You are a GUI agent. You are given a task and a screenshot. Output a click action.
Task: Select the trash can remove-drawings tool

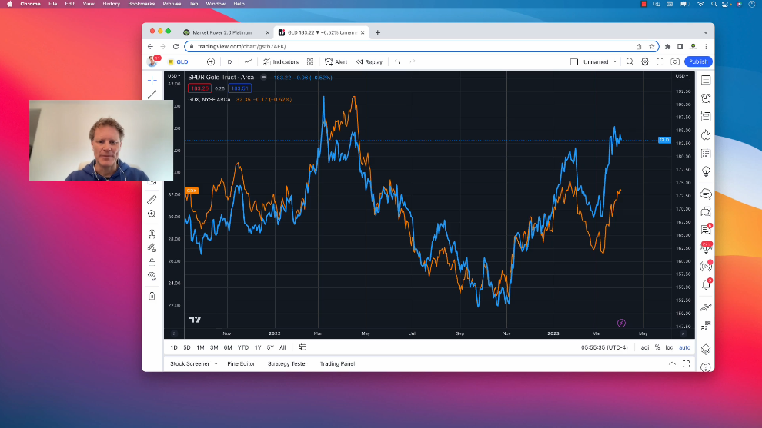click(x=152, y=296)
